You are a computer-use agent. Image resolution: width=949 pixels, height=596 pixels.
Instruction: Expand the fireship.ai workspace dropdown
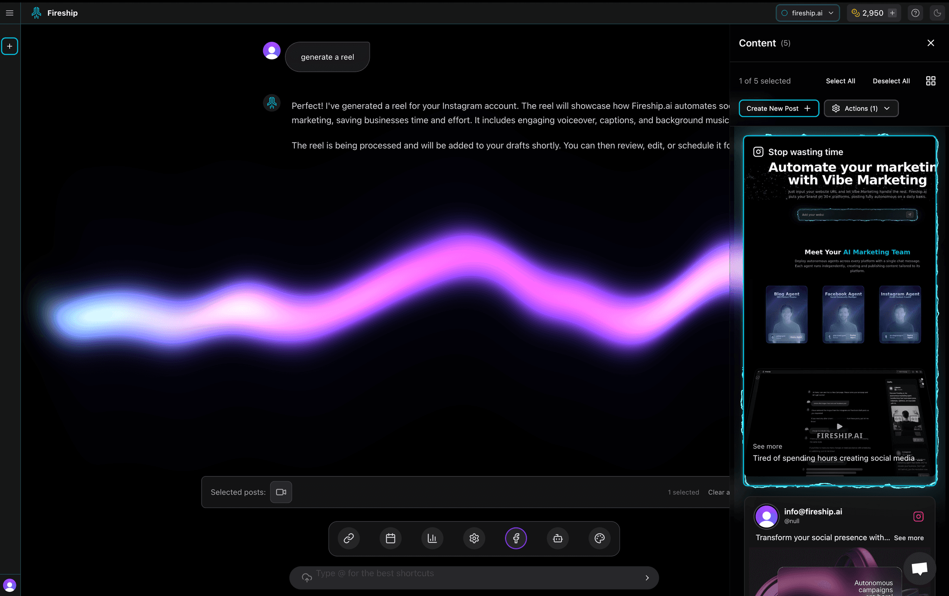[x=807, y=13]
